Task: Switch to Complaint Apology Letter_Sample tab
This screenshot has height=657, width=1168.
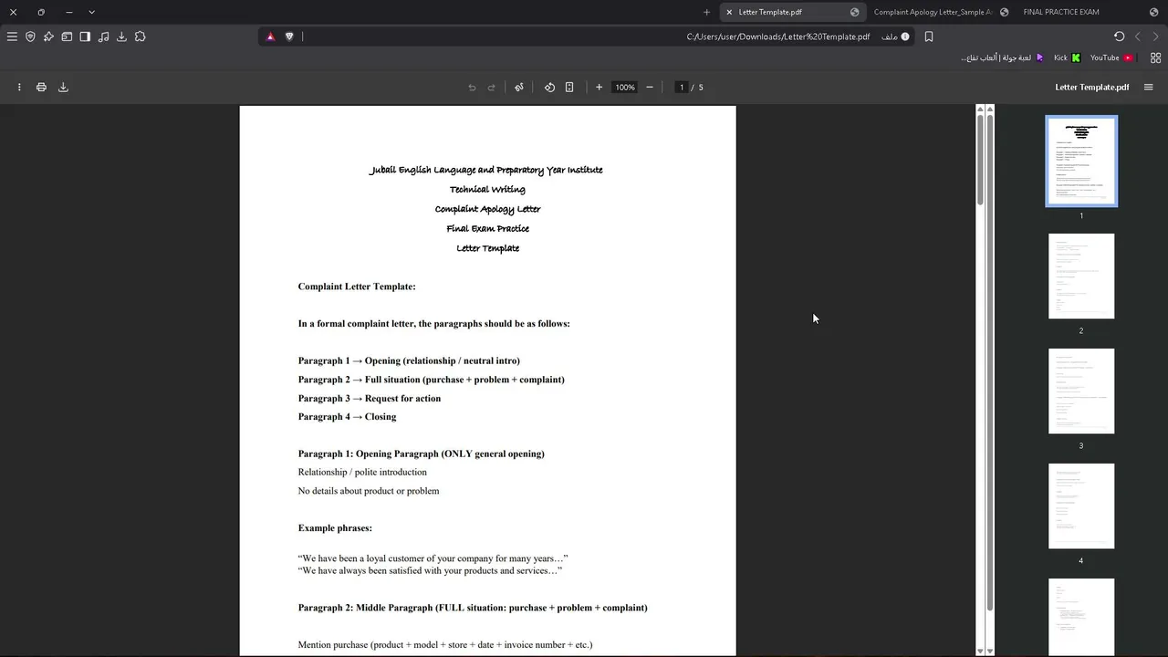Action: coord(940,12)
